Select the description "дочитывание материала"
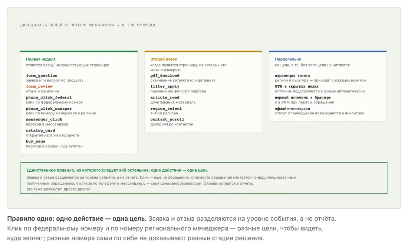 [x=173, y=102]
